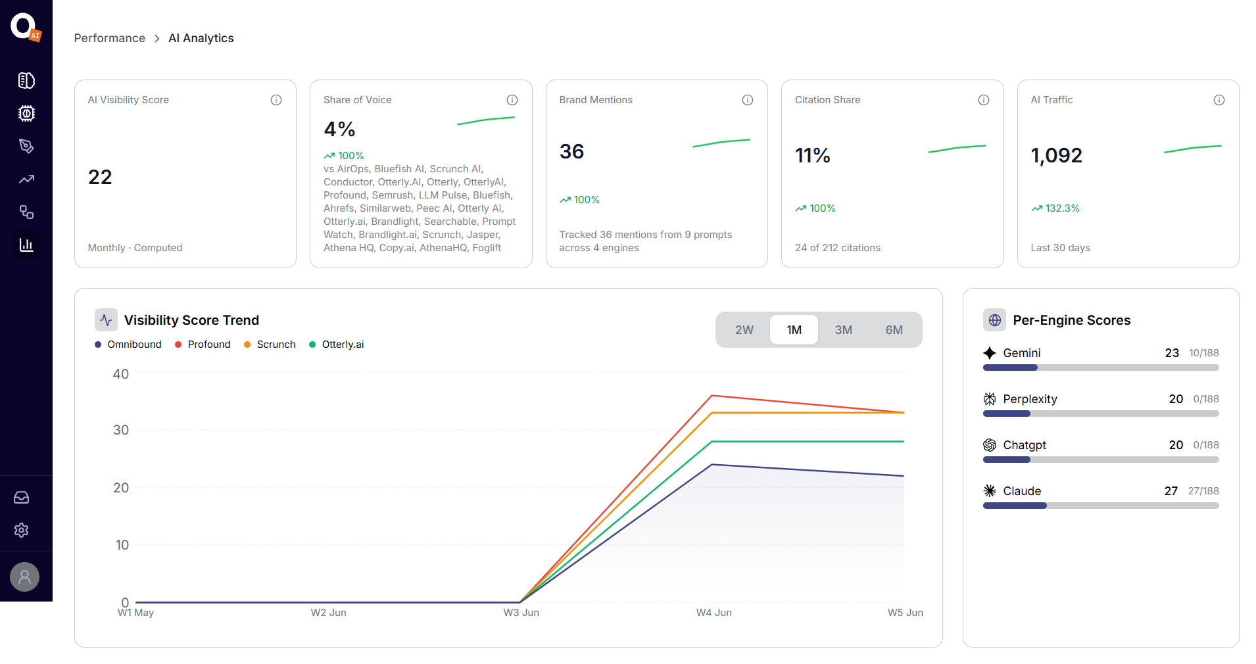Open the bar chart analytics icon
This screenshot has width=1256, height=664.
(26, 245)
